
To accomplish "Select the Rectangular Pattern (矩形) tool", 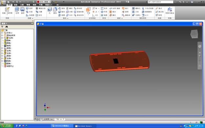I will tap(104, 9).
